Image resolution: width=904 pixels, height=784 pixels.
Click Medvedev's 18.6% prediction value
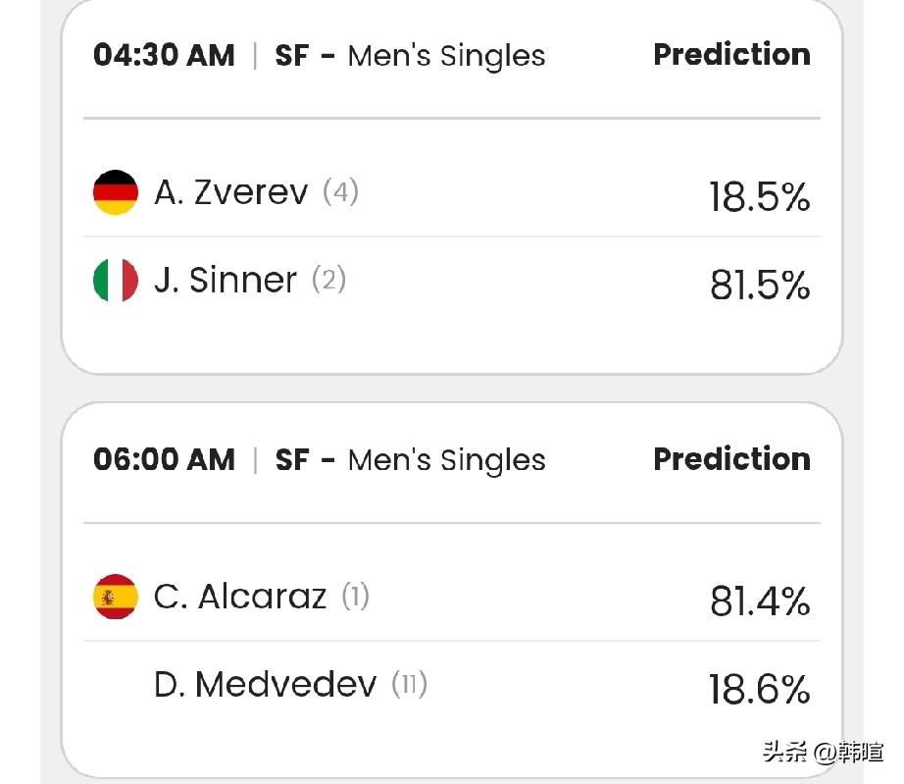pyautogui.click(x=759, y=689)
